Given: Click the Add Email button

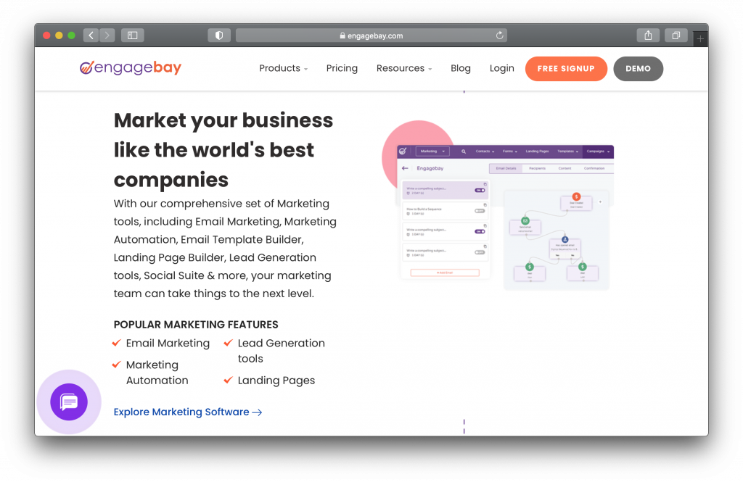Looking at the screenshot, I should tap(445, 273).
